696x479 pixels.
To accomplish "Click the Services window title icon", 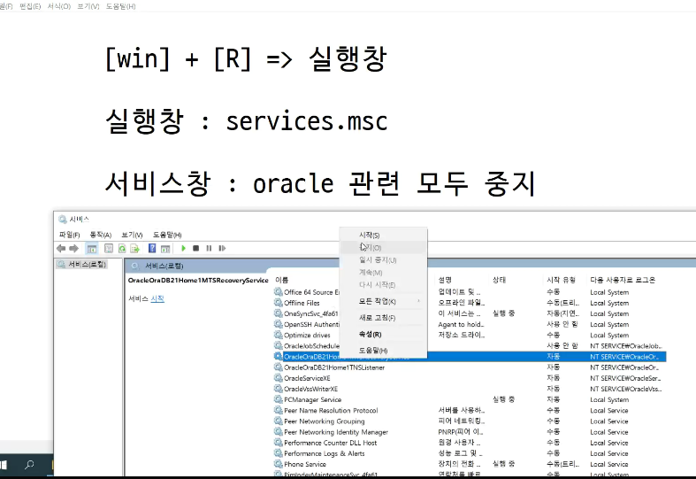I will [x=63, y=219].
